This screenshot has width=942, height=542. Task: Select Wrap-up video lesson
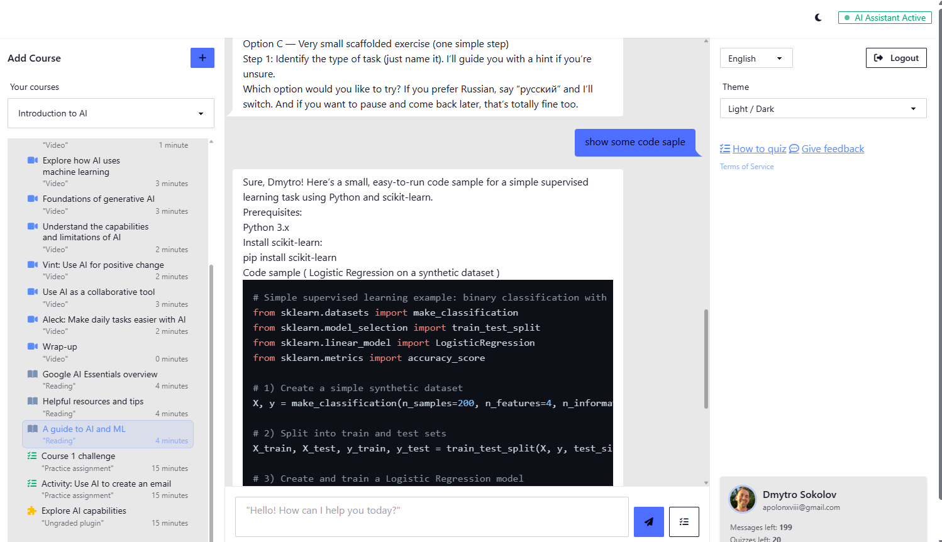click(x=60, y=347)
